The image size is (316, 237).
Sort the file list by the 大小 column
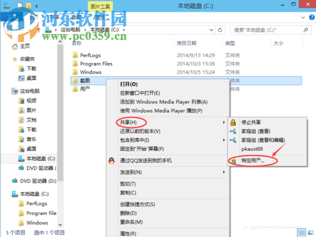[x=278, y=43]
